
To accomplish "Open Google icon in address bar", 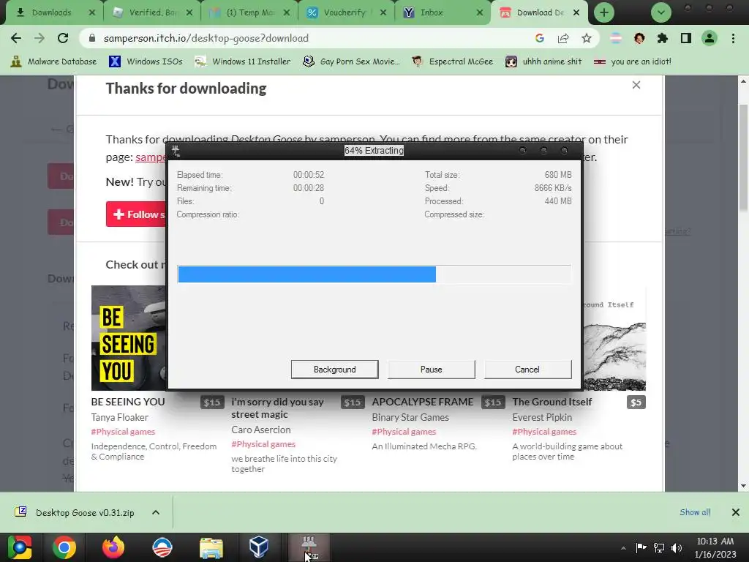I will [540, 38].
